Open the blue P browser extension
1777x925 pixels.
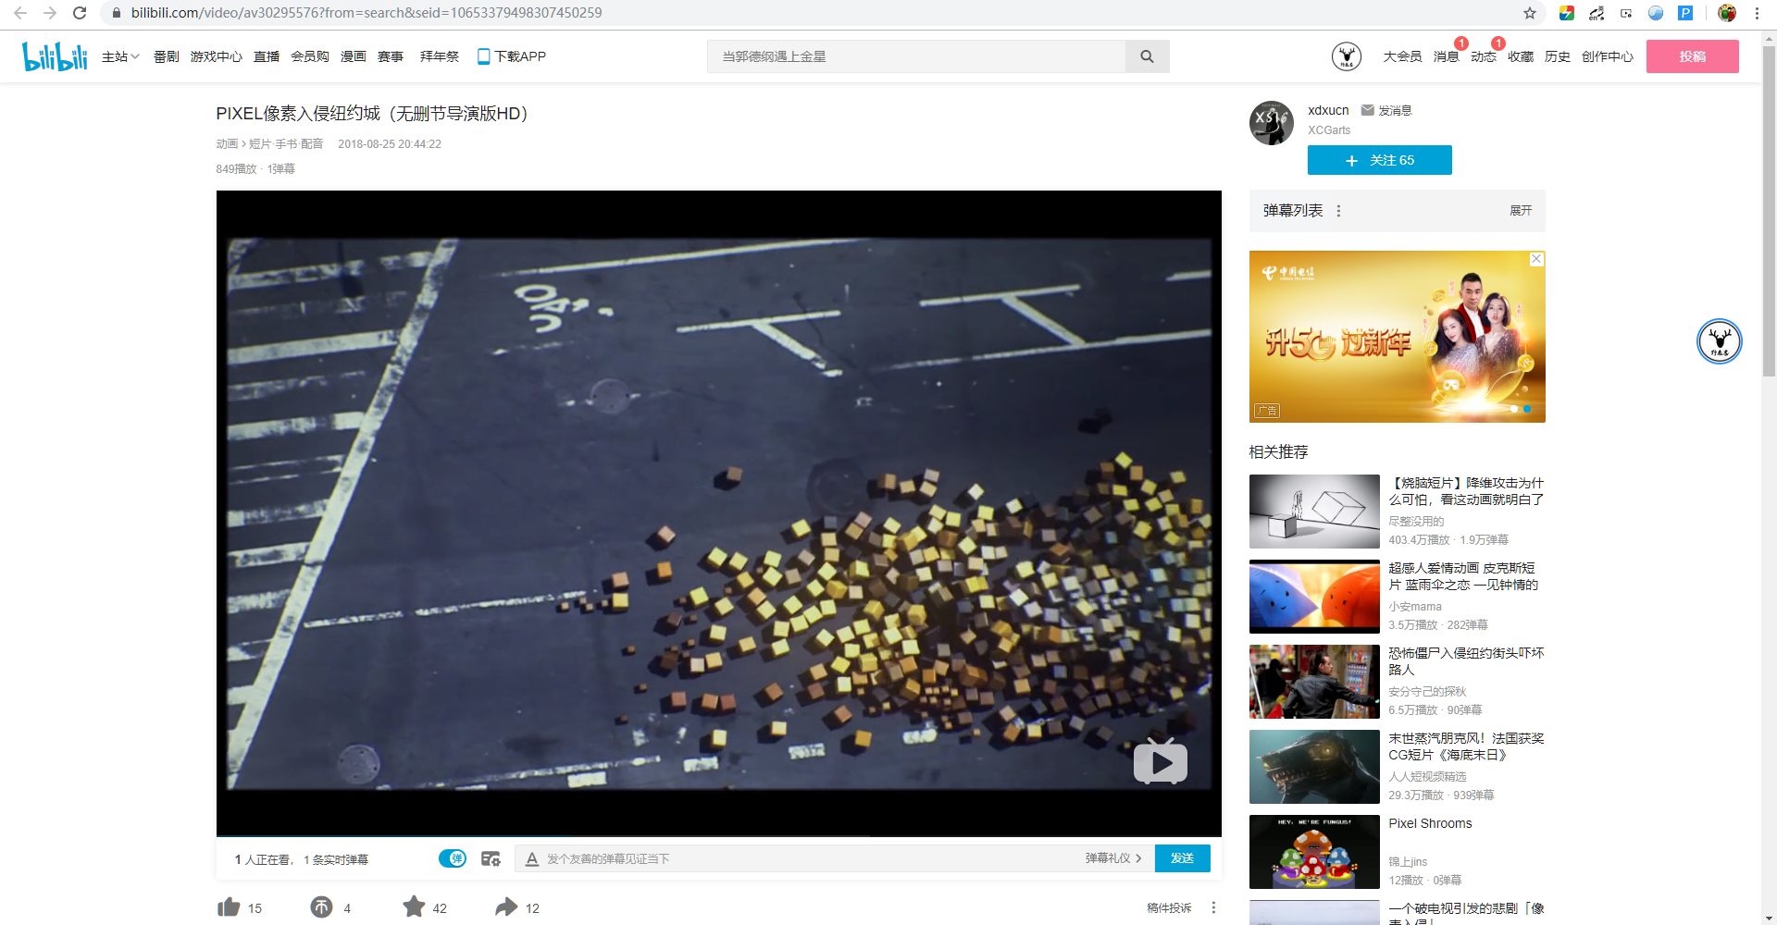tap(1685, 13)
